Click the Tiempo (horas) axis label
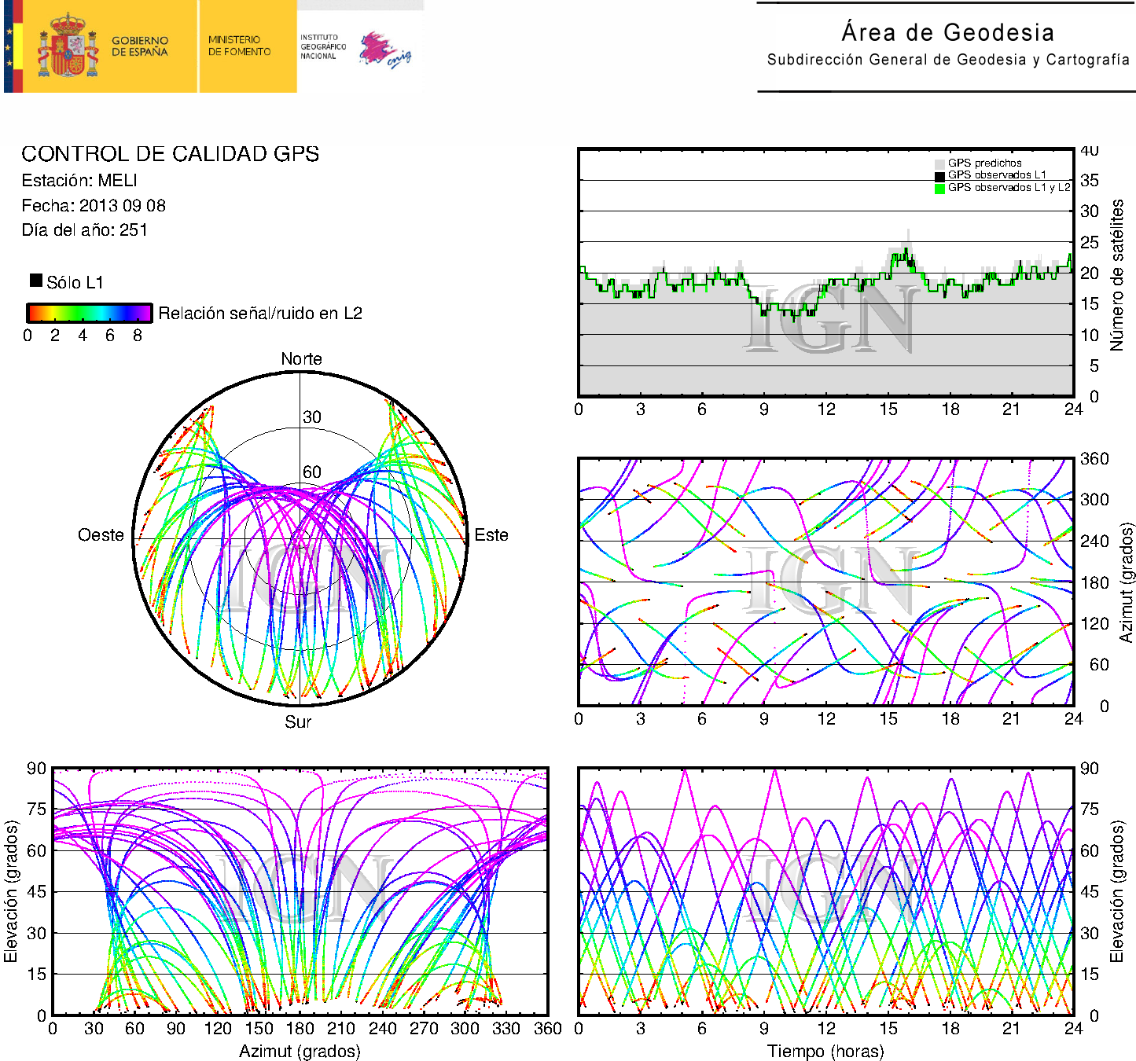The image size is (1136, 1061). pyautogui.click(x=825, y=1051)
